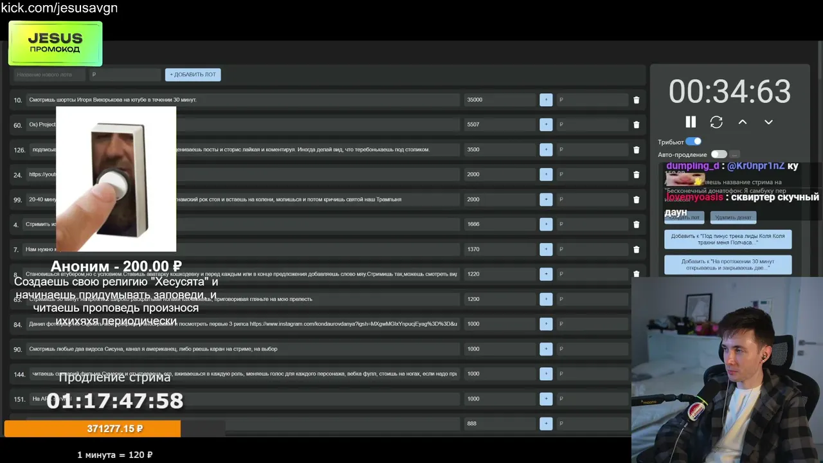Click plus button for lot 84

[546, 324]
